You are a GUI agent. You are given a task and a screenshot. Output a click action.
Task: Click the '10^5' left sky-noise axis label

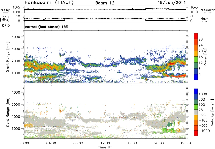(x=16, y=7)
